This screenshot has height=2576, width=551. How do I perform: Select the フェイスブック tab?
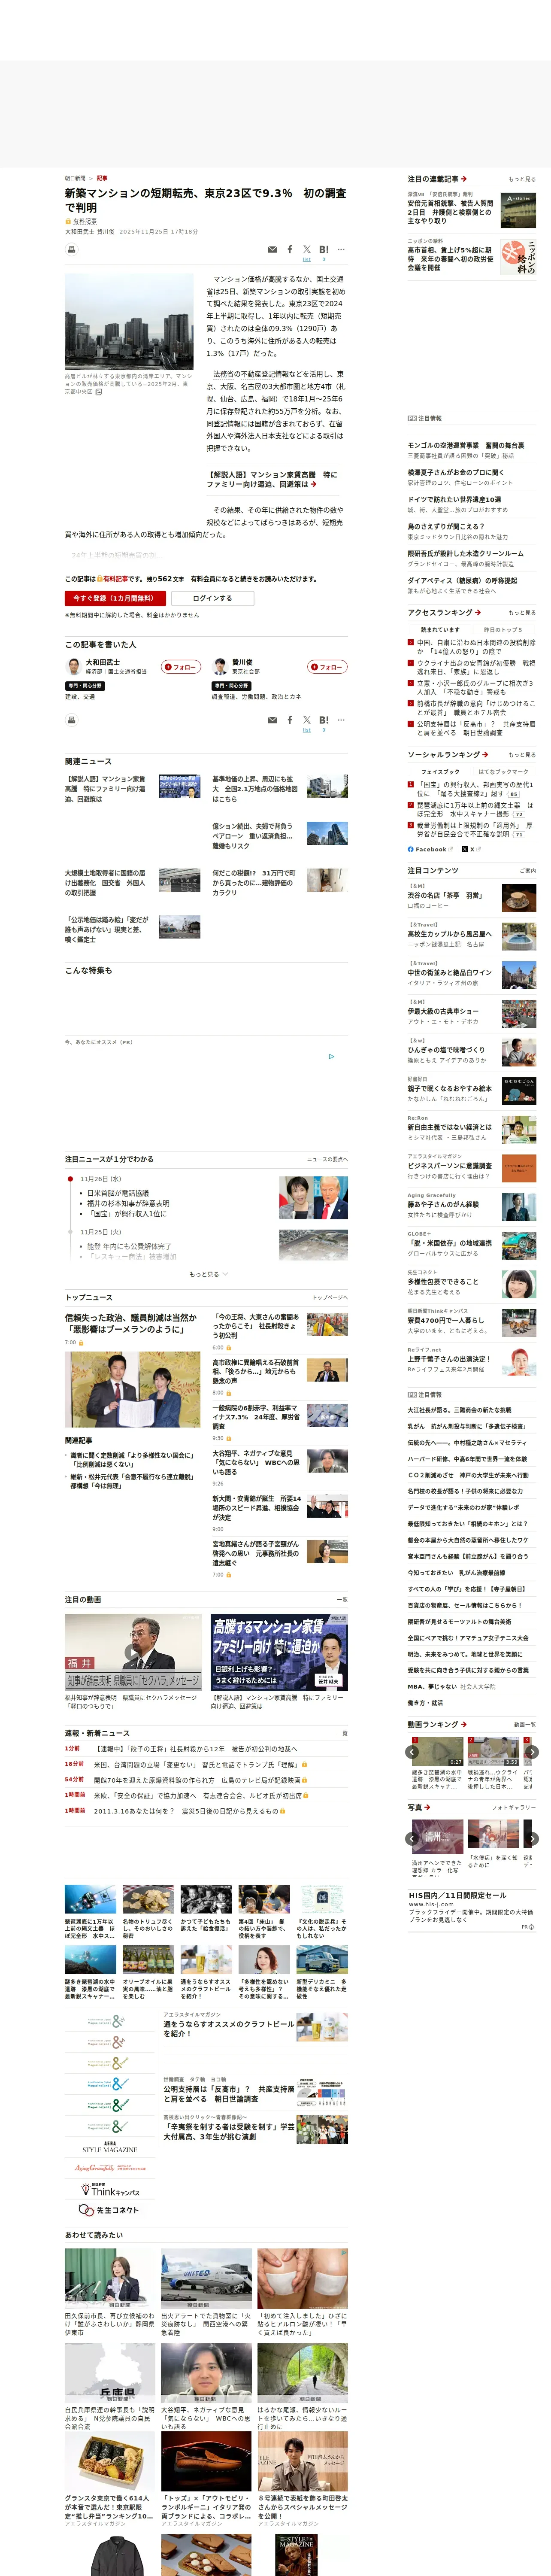pyautogui.click(x=440, y=772)
